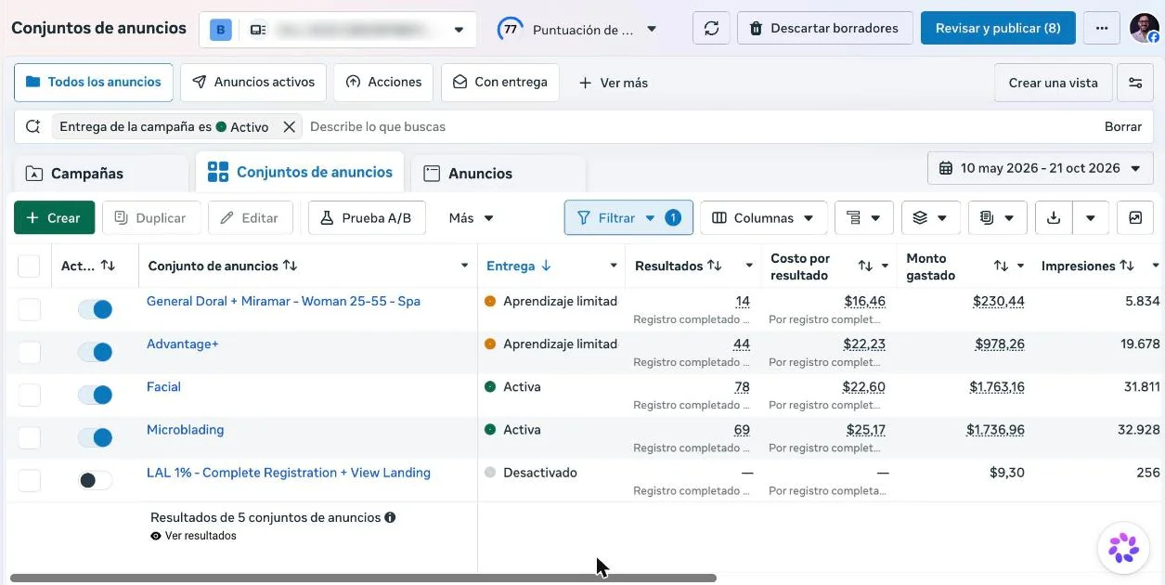Open the profile avatar in the top bar
Image resolution: width=1165 pixels, height=585 pixels.
[1144, 29]
